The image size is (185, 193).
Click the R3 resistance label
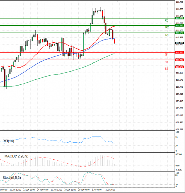[x=166, y=20]
